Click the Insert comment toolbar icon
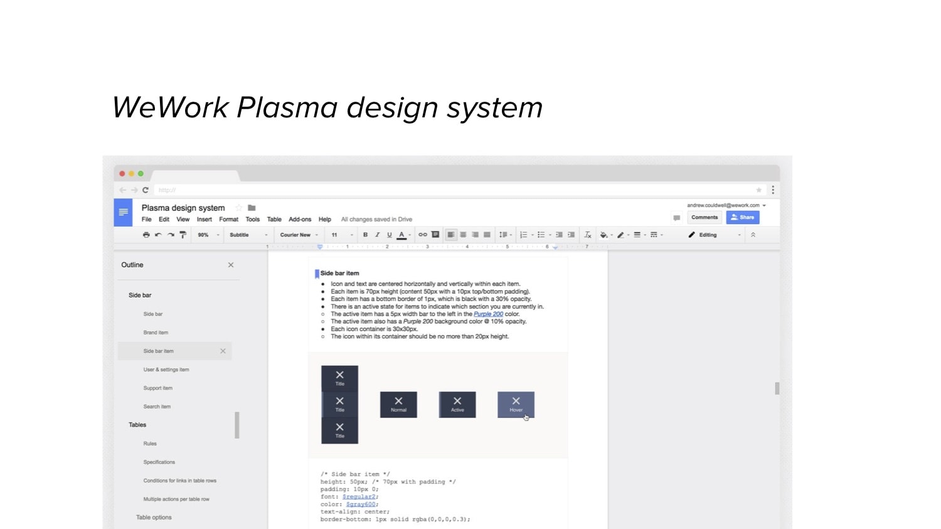The image size is (941, 529). point(435,235)
